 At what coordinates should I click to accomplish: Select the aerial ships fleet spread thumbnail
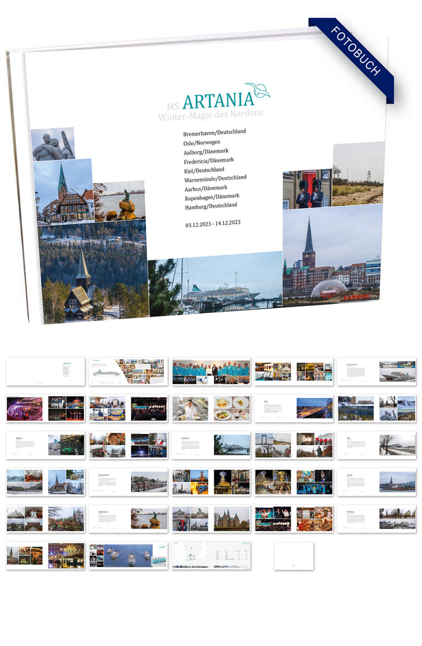128,556
